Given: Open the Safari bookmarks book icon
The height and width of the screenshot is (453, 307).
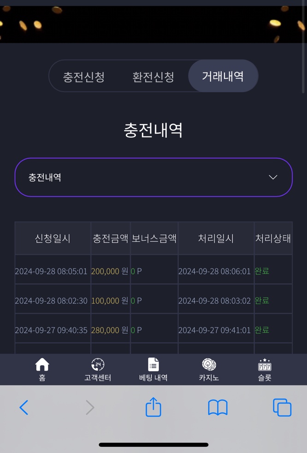Looking at the screenshot, I should [218, 407].
